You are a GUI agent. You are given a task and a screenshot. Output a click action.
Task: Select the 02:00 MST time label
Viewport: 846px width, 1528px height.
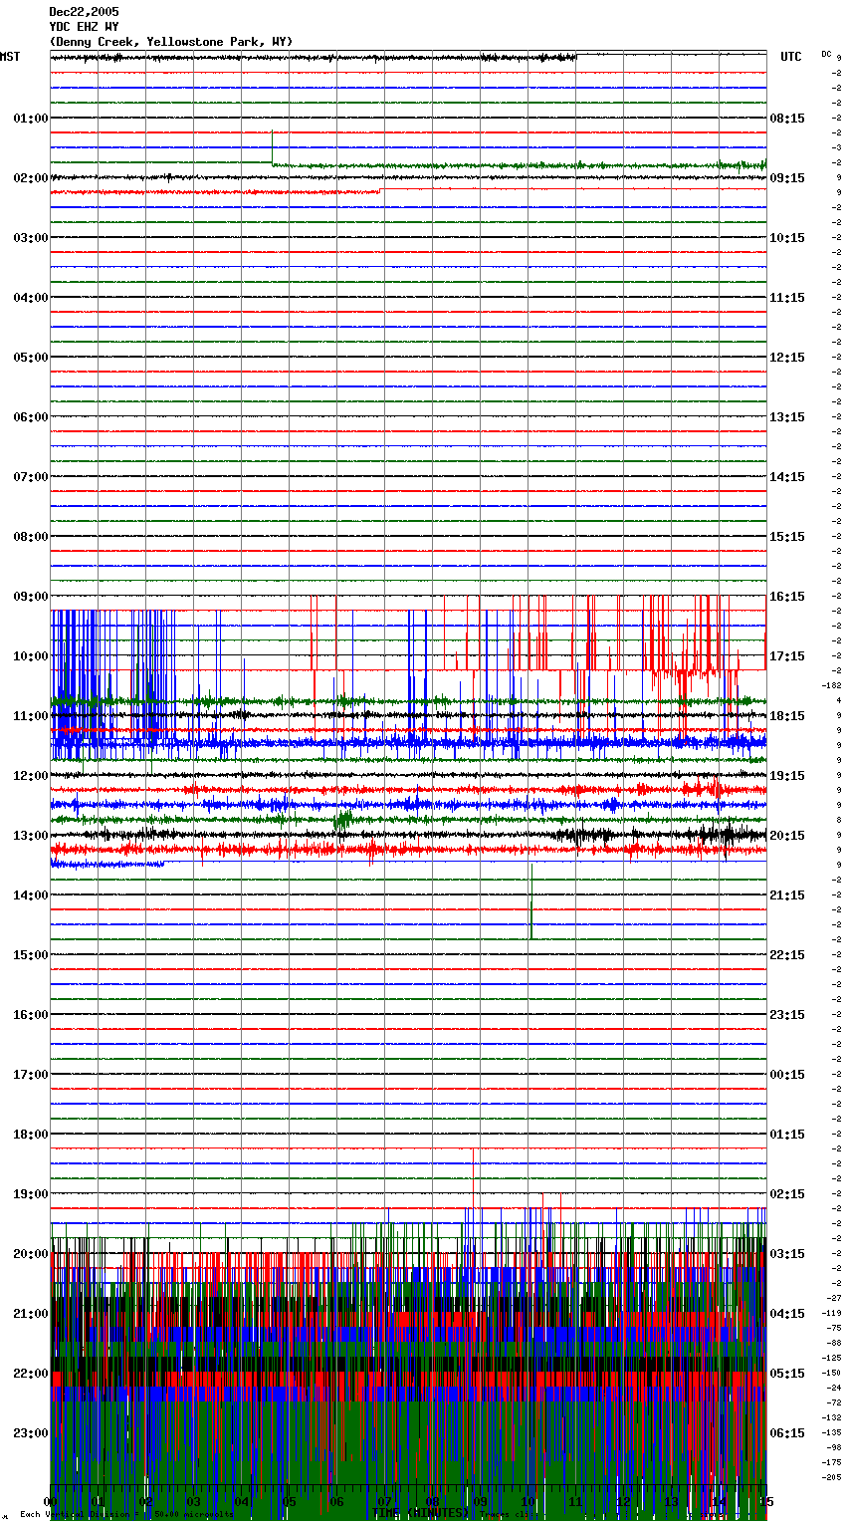click(31, 178)
